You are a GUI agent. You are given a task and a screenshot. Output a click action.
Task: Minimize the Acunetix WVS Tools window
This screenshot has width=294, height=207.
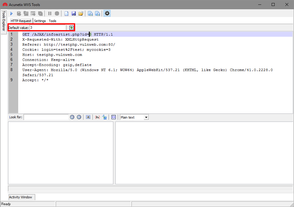[260, 4]
